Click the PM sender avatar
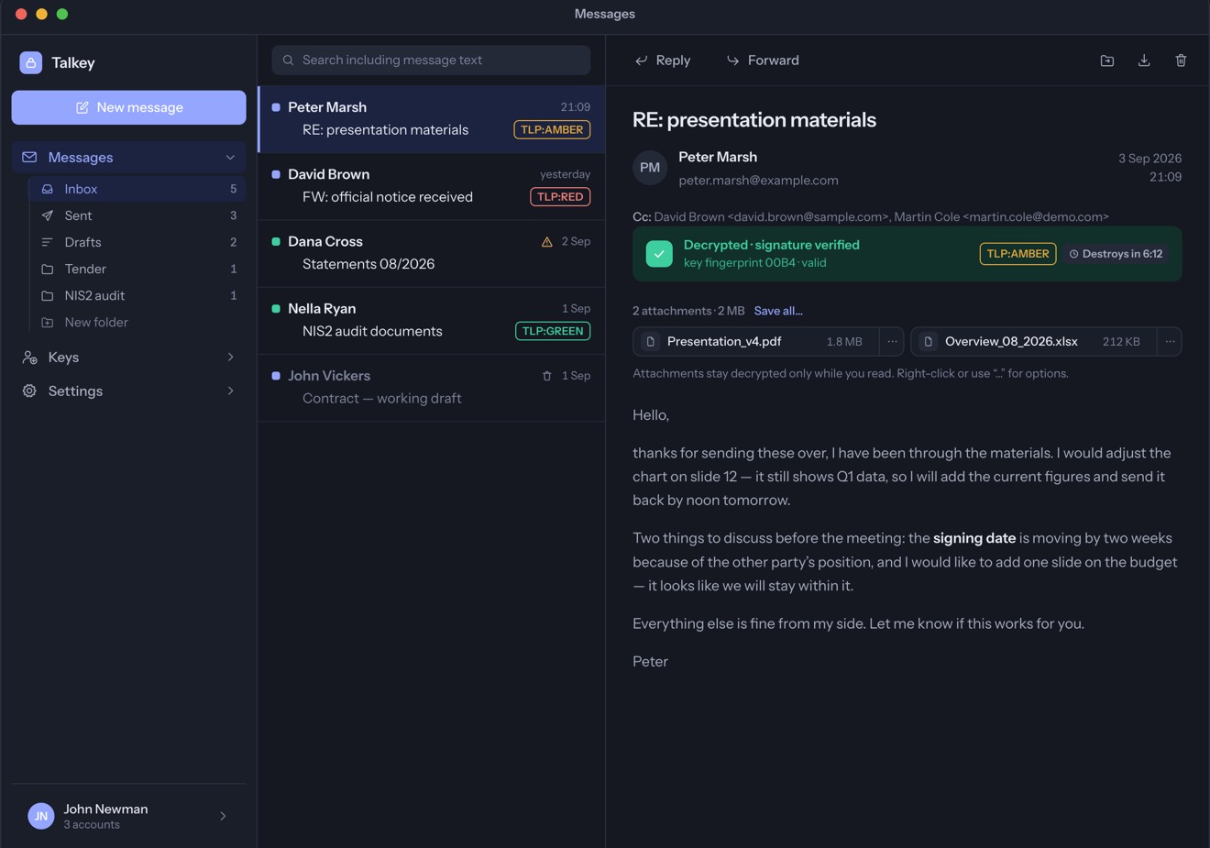The image size is (1210, 848). (x=650, y=168)
